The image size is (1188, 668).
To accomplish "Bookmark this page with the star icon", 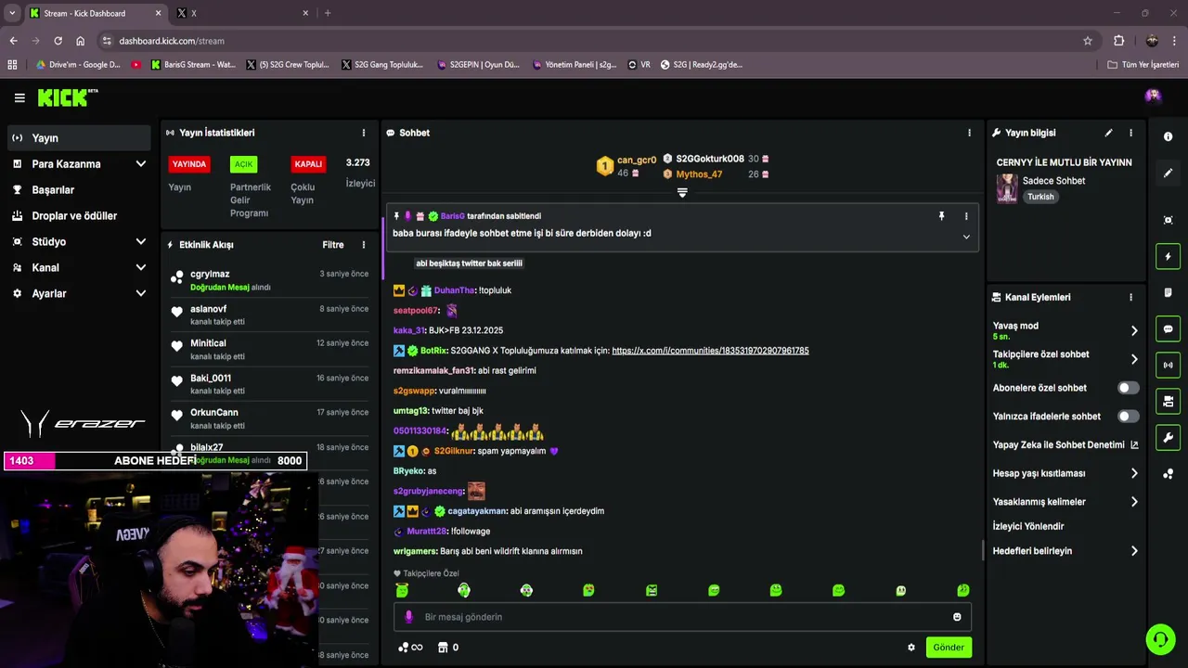I will click(1088, 41).
